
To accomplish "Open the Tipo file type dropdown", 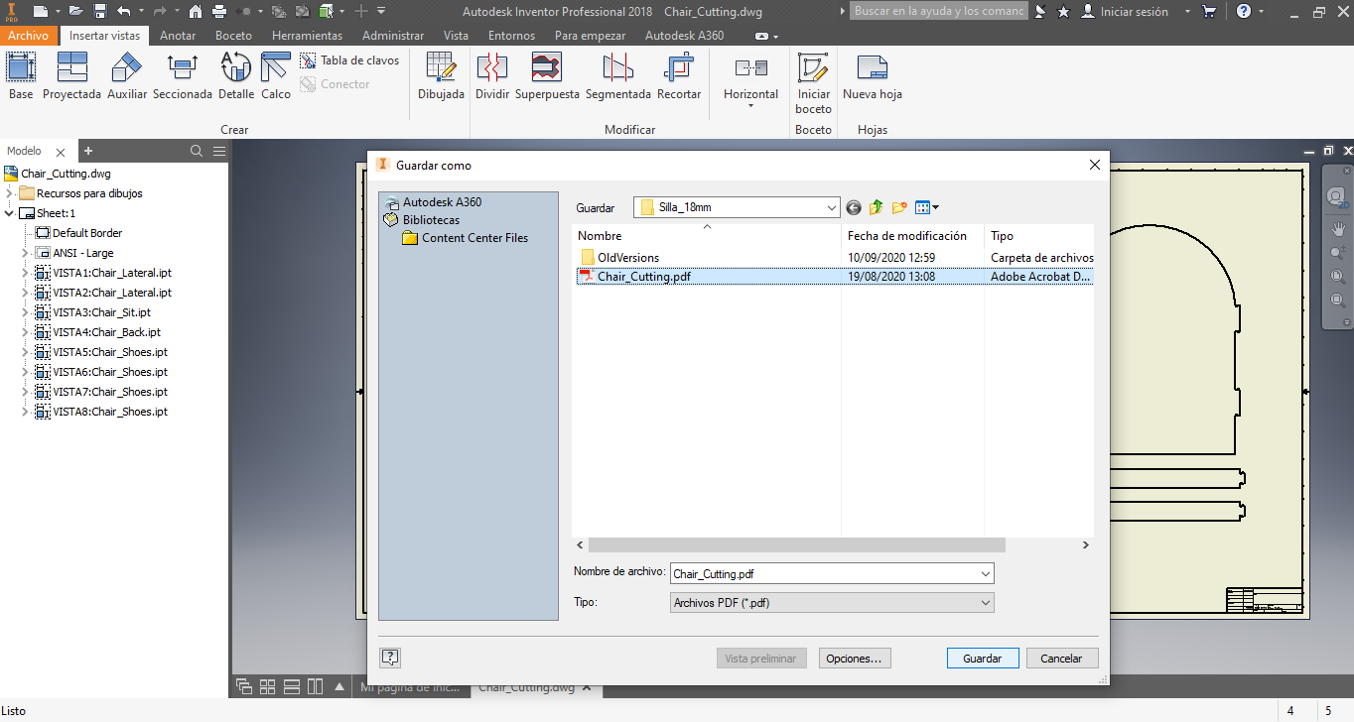I will click(833, 602).
